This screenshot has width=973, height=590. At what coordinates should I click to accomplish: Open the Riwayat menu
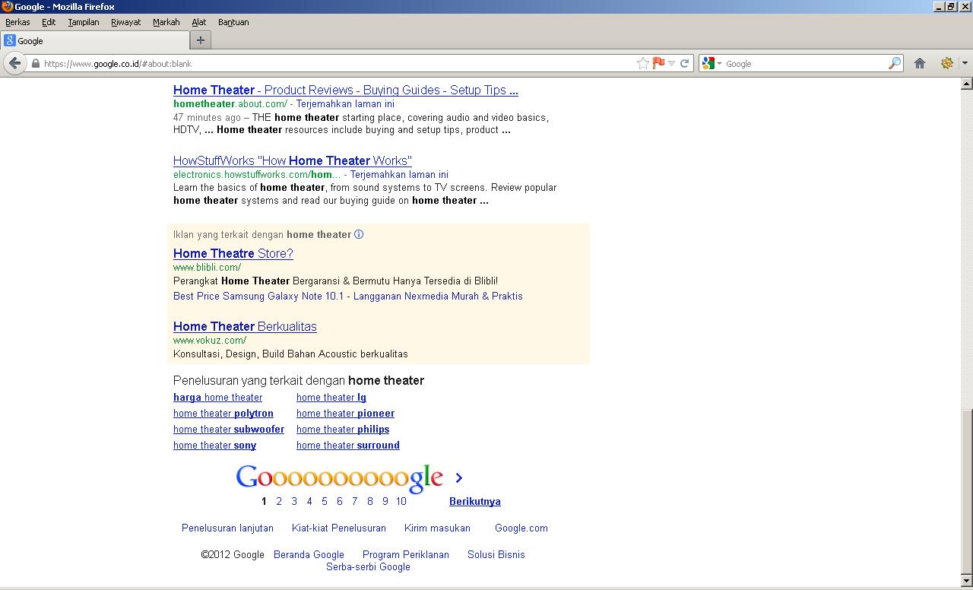pyautogui.click(x=126, y=22)
